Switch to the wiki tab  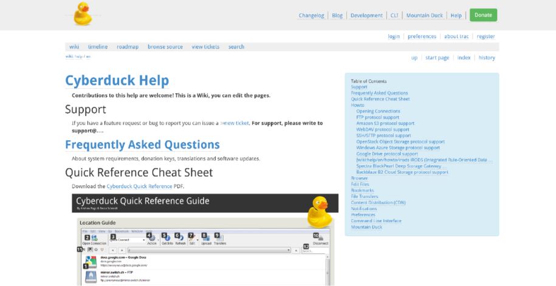(74, 46)
